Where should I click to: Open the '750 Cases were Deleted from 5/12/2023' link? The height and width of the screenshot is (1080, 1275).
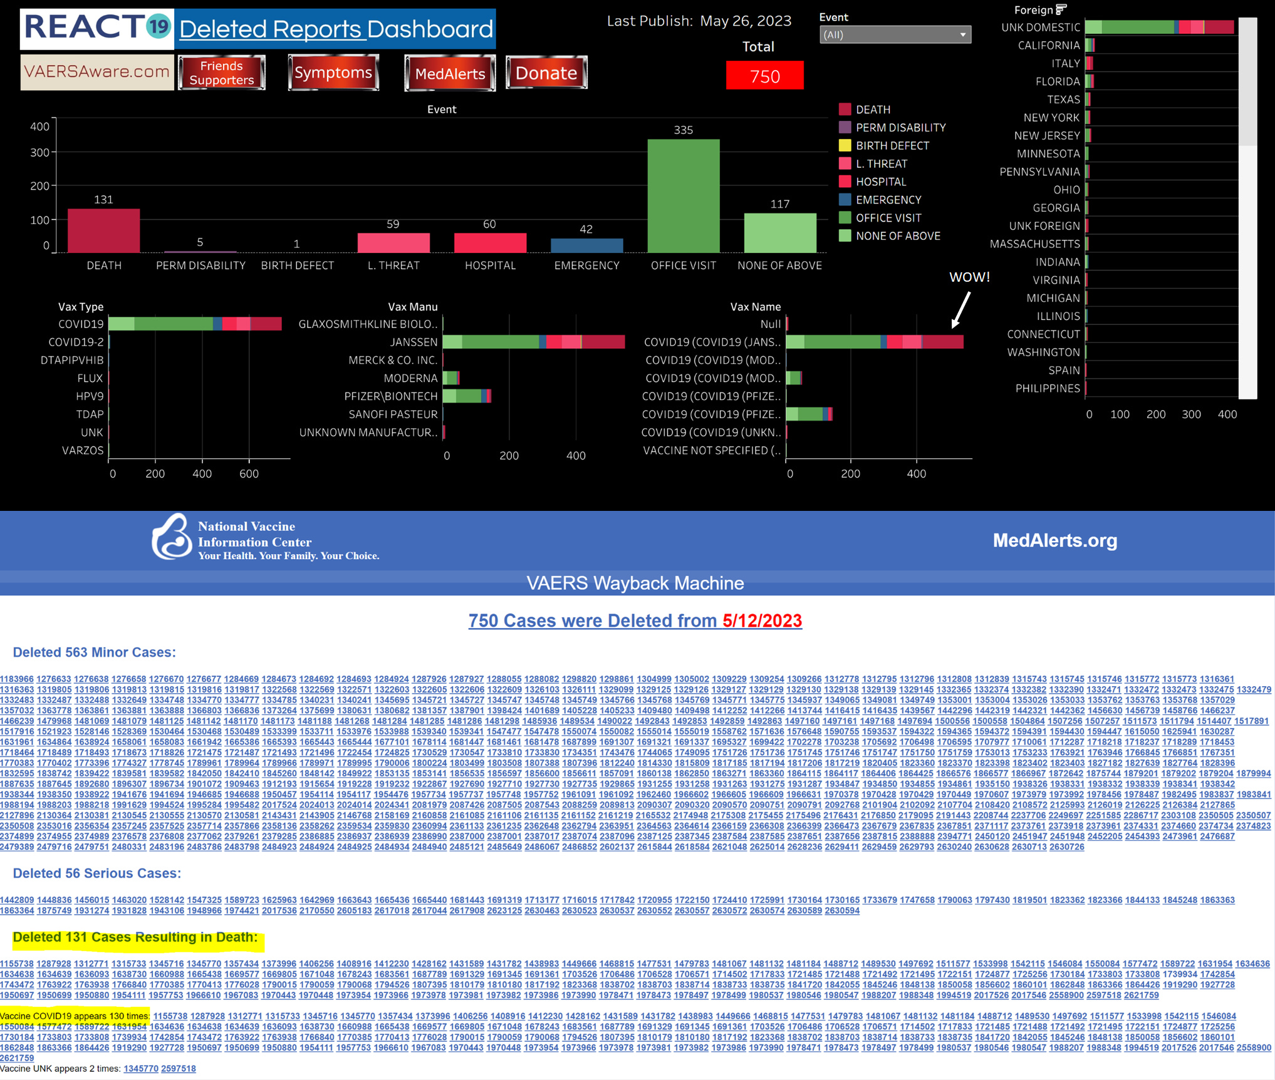(x=635, y=620)
